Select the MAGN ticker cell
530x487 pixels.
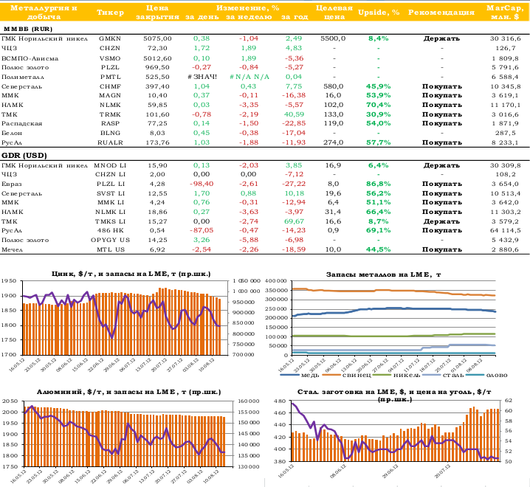coord(110,96)
